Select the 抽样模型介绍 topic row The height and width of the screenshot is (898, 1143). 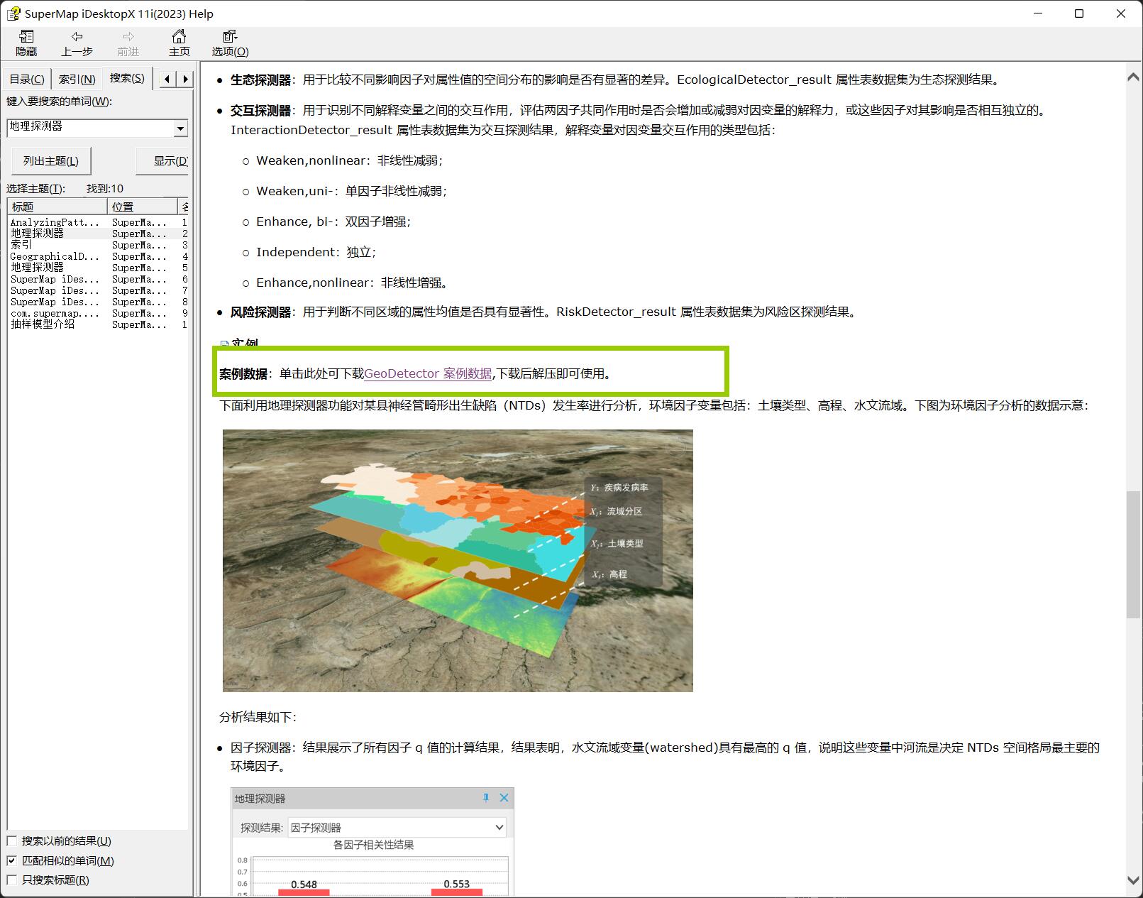point(99,324)
